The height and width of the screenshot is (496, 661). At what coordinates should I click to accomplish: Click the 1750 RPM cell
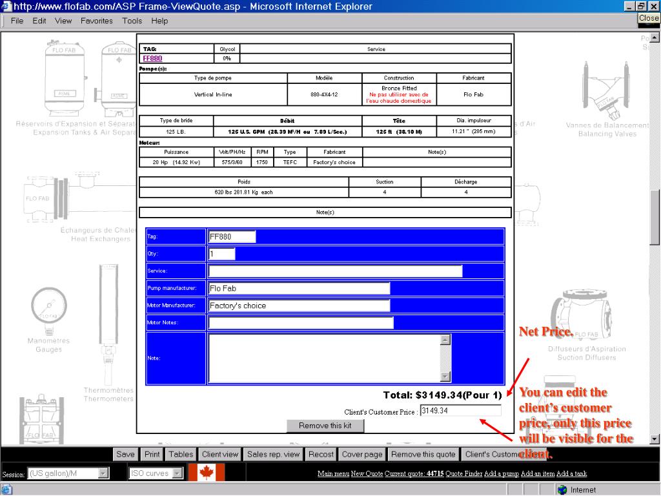[x=262, y=162]
